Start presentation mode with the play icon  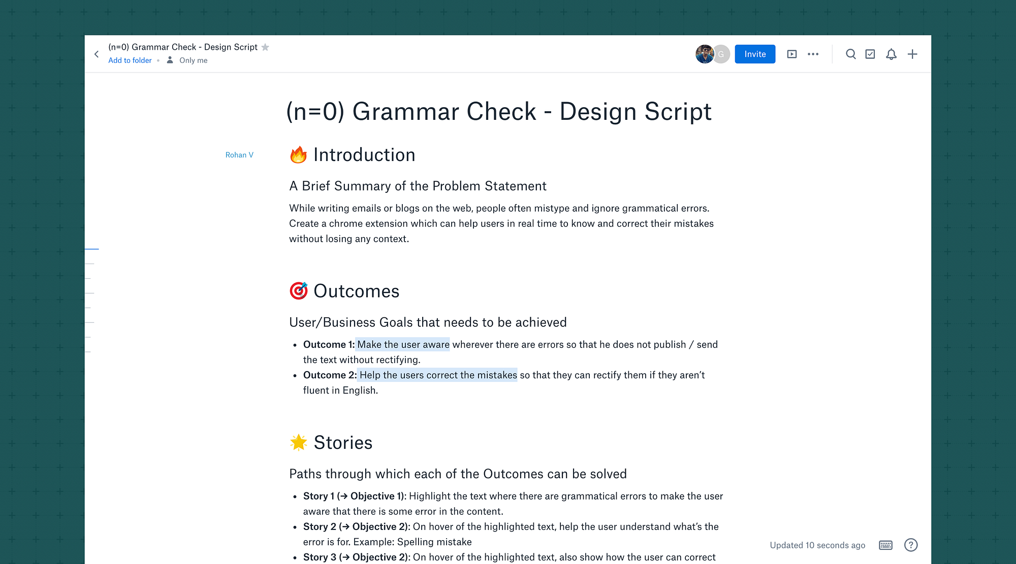coord(791,54)
